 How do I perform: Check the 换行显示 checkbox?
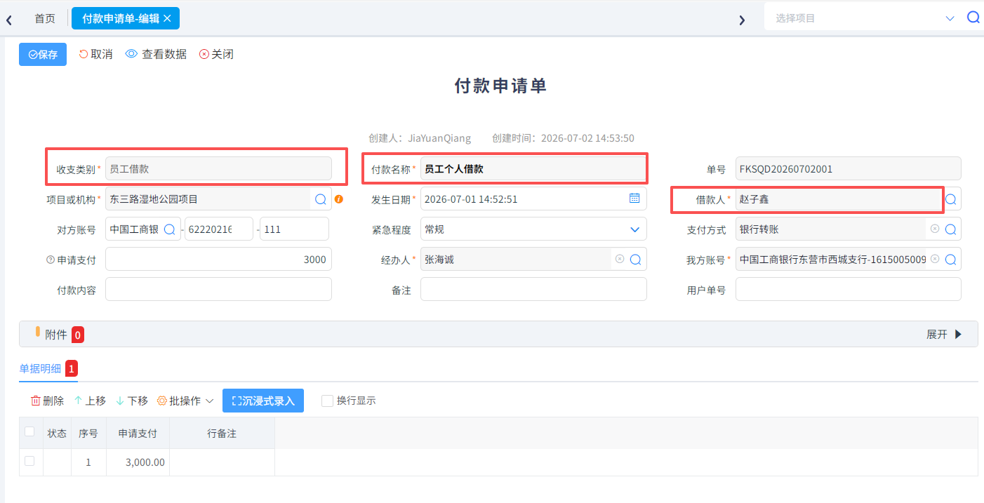pyautogui.click(x=327, y=401)
